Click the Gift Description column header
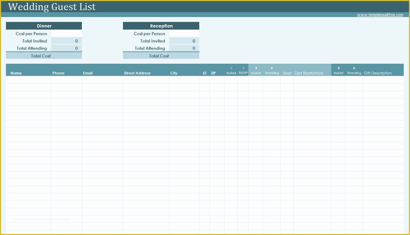This screenshot has width=410, height=235. 378,73
